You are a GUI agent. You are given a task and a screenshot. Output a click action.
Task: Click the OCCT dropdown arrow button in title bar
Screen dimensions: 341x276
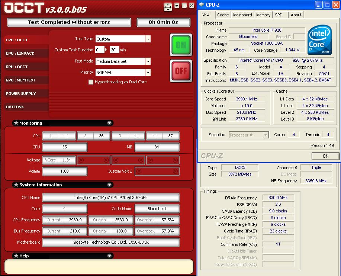[x=177, y=6]
